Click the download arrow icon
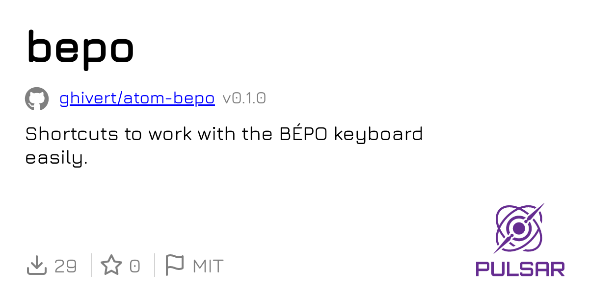The height and width of the screenshot is (294, 589). coord(36,266)
